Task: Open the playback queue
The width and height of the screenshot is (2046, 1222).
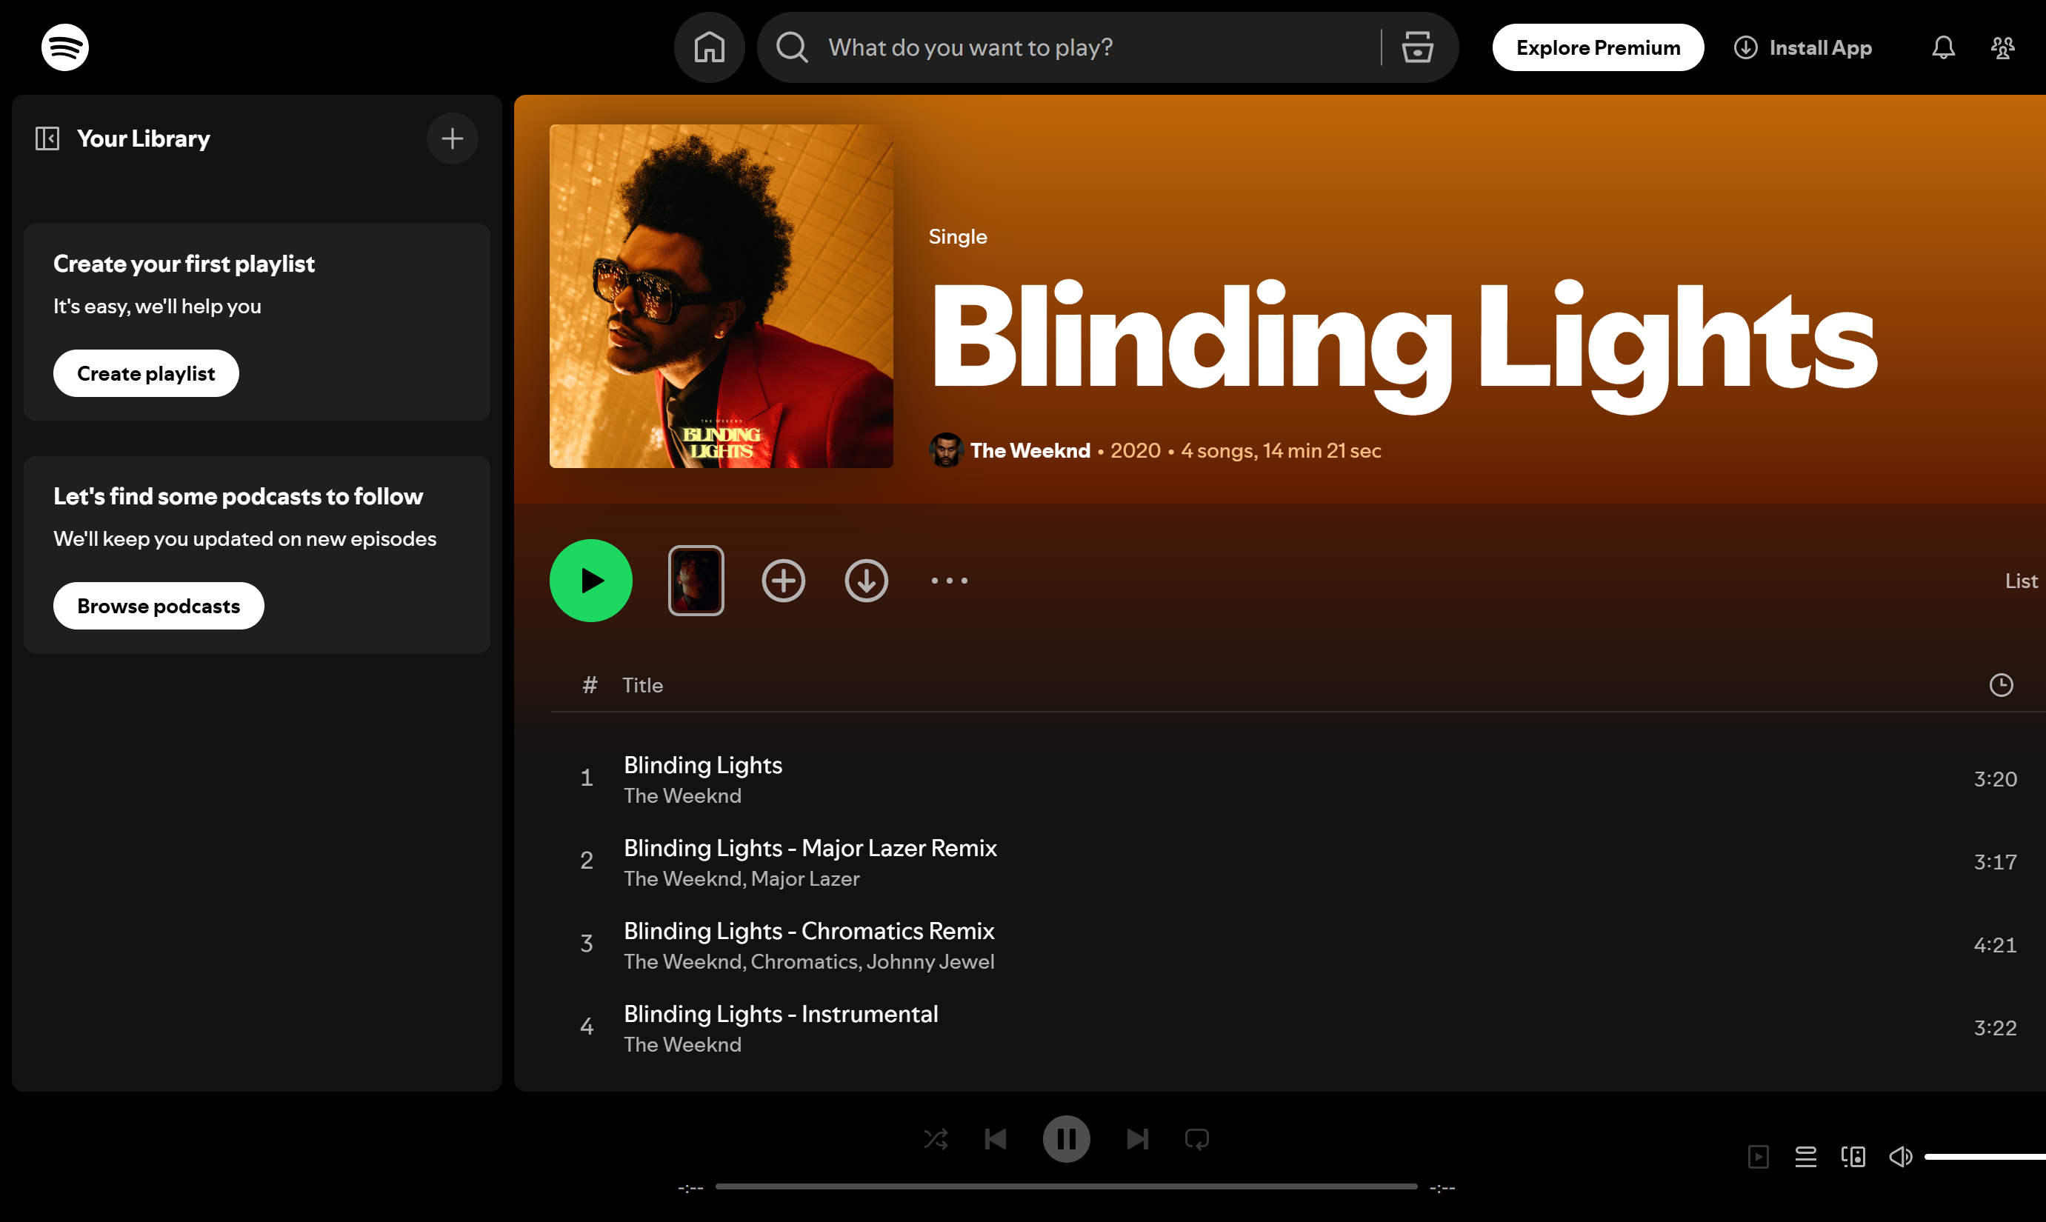Action: coord(1805,1156)
